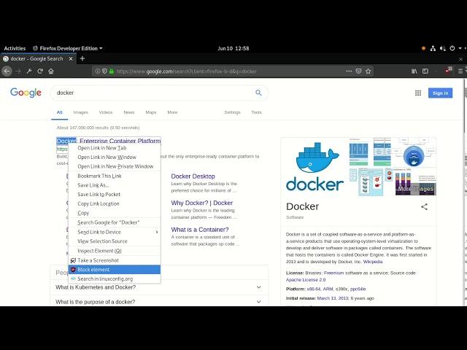Screen dimensions: 467x350
Task: Choose Open Link in New Private Window
Action: (x=115, y=166)
